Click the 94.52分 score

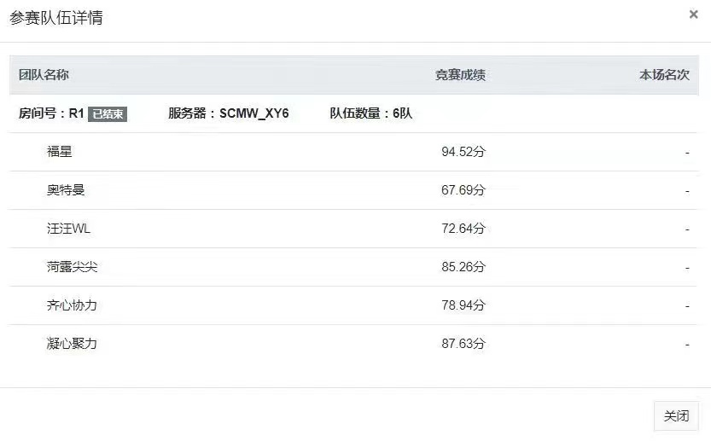click(x=463, y=152)
